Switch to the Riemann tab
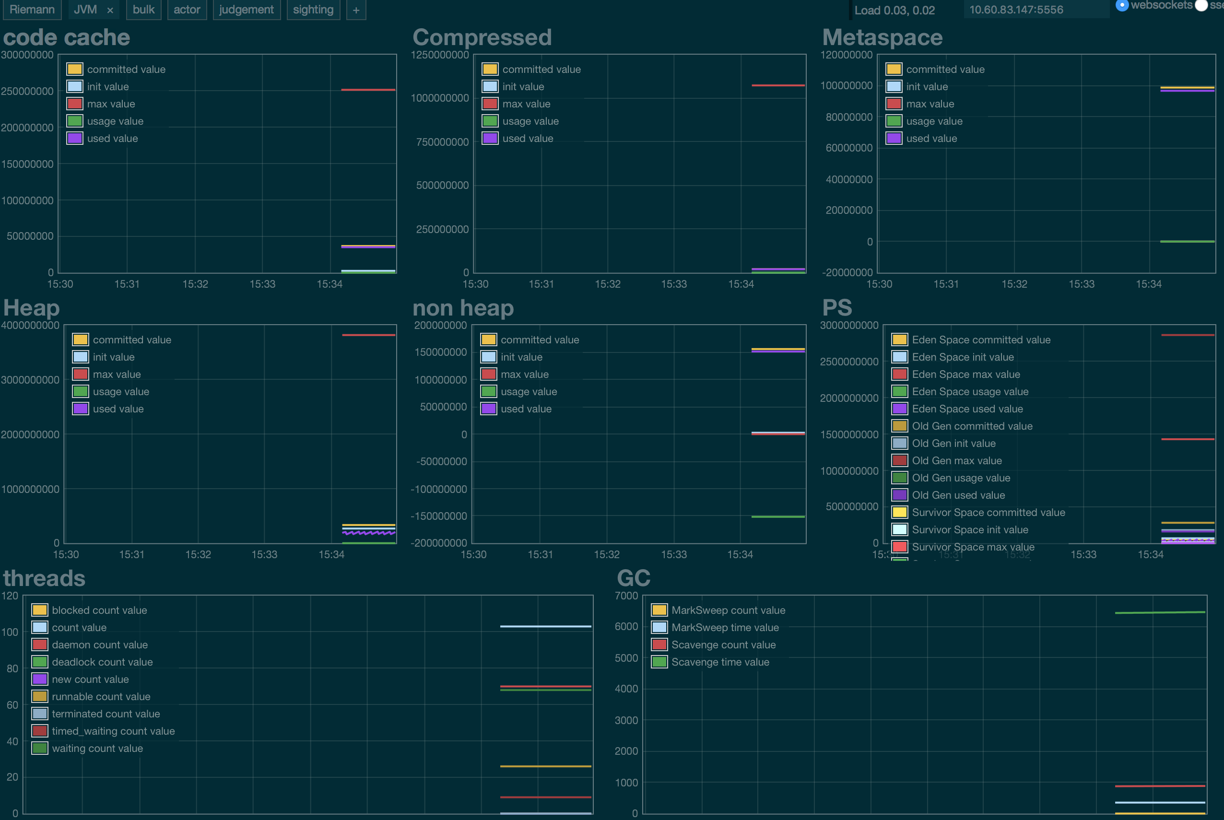Image resolution: width=1224 pixels, height=820 pixels. pos(32,10)
